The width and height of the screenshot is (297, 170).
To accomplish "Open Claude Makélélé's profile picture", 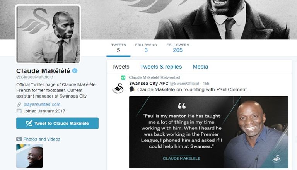I will click(x=48, y=34).
